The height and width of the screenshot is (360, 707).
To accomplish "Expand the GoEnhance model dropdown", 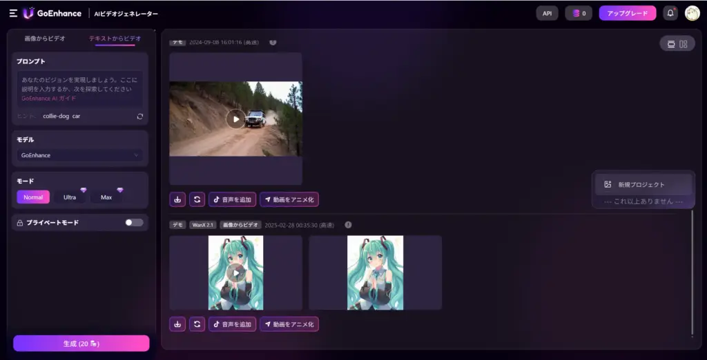I will tap(80, 155).
